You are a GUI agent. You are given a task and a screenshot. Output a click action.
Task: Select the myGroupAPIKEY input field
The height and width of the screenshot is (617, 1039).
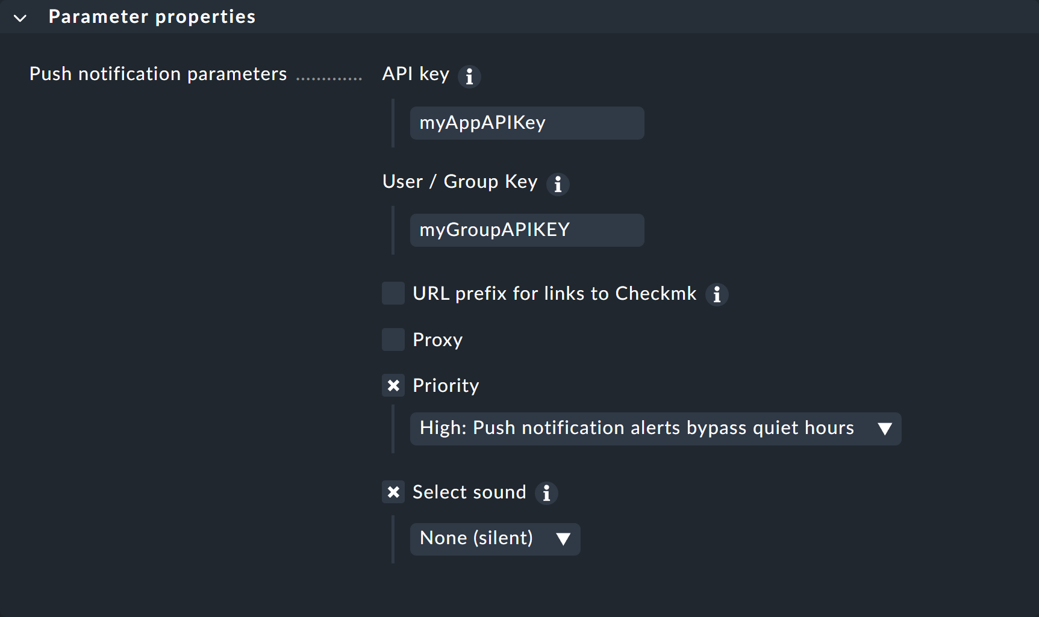pos(526,230)
